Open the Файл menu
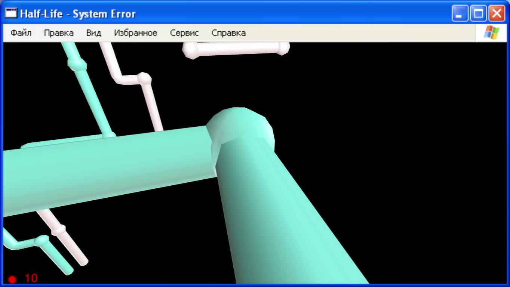 (x=20, y=33)
